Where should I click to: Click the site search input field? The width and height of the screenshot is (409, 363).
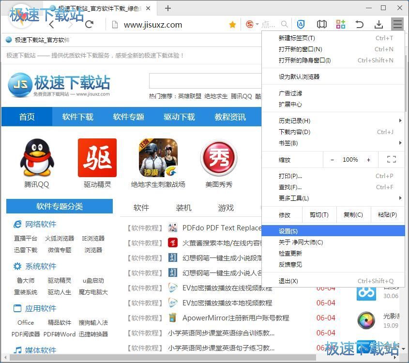click(x=205, y=81)
